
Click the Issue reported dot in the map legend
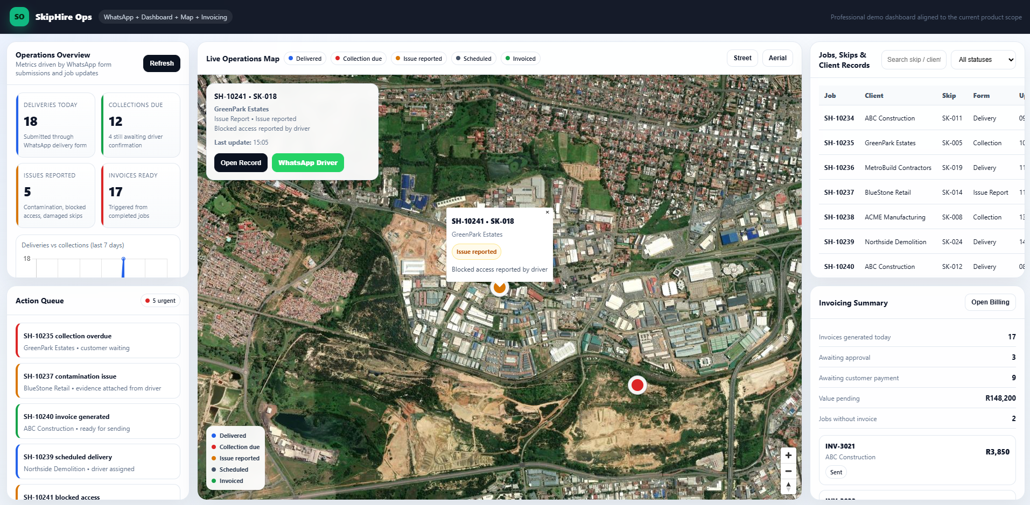point(214,458)
